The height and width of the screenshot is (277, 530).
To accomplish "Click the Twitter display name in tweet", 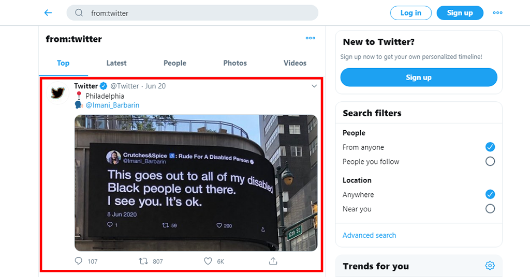I will point(86,86).
